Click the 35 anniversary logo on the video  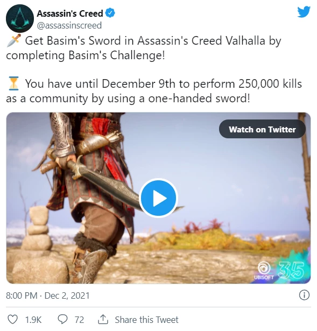291,271
